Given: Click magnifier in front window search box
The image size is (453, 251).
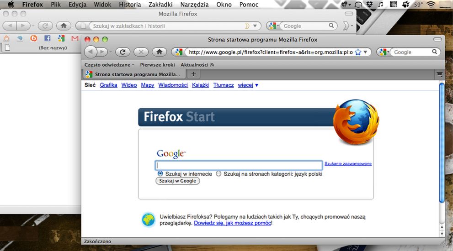Looking at the screenshot, I should pos(435,52).
